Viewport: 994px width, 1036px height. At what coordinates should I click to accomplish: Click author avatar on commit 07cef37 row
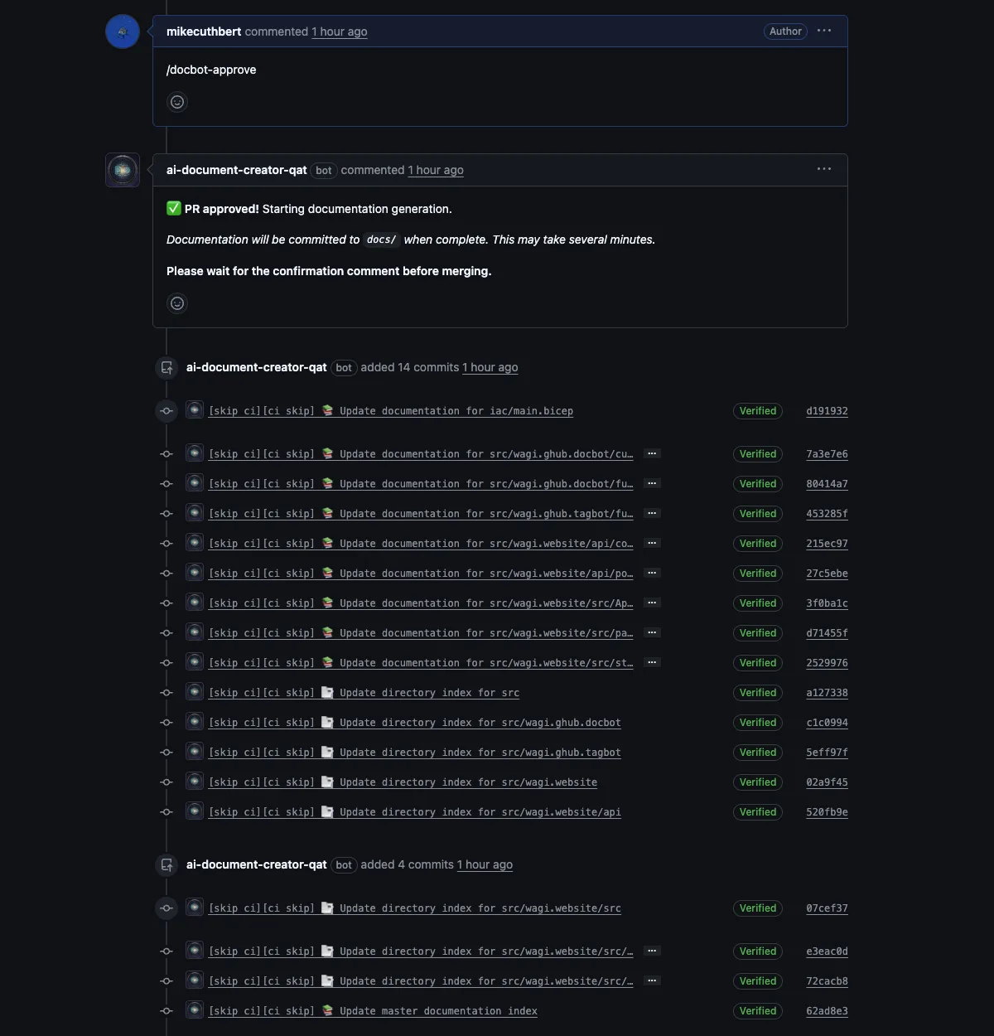coord(195,907)
